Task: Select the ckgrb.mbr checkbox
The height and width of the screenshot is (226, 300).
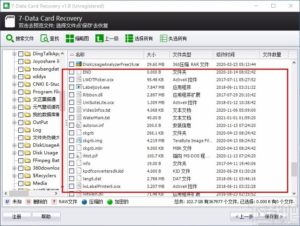Action: click(71, 148)
